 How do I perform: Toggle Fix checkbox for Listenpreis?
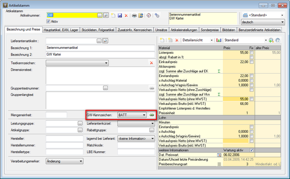251,53
